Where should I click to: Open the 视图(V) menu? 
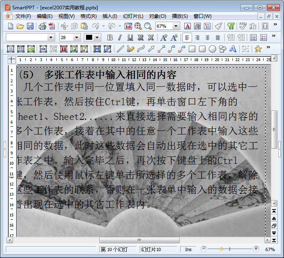coord(66,16)
